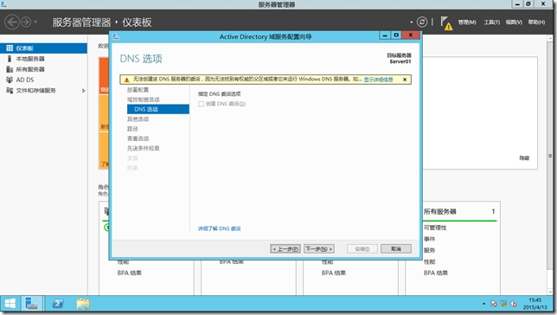The image size is (557, 315).
Task: Click the second tray icon, left of the last one
Action: [x=503, y=304]
